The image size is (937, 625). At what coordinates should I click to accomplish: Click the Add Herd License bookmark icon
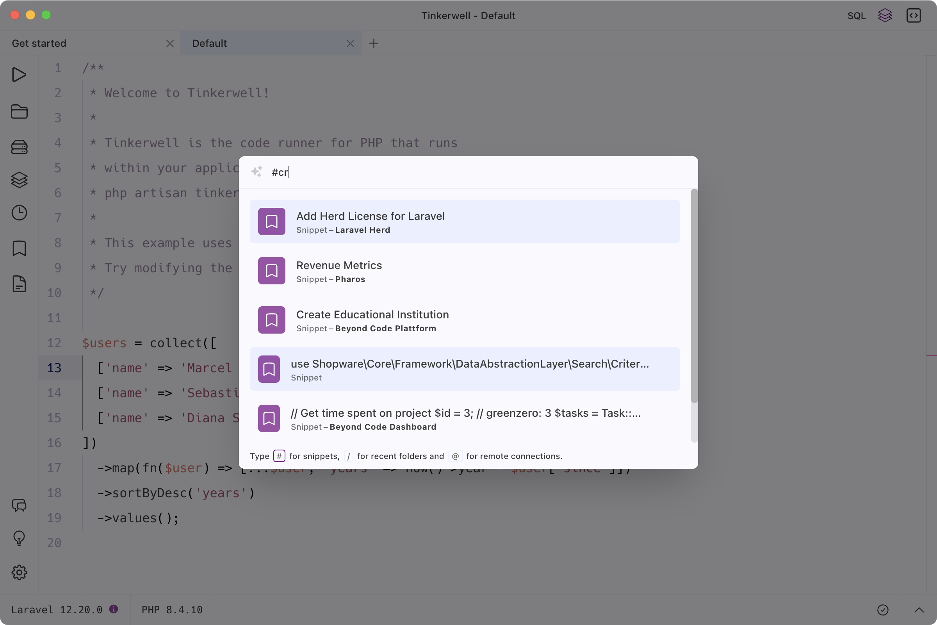point(272,221)
